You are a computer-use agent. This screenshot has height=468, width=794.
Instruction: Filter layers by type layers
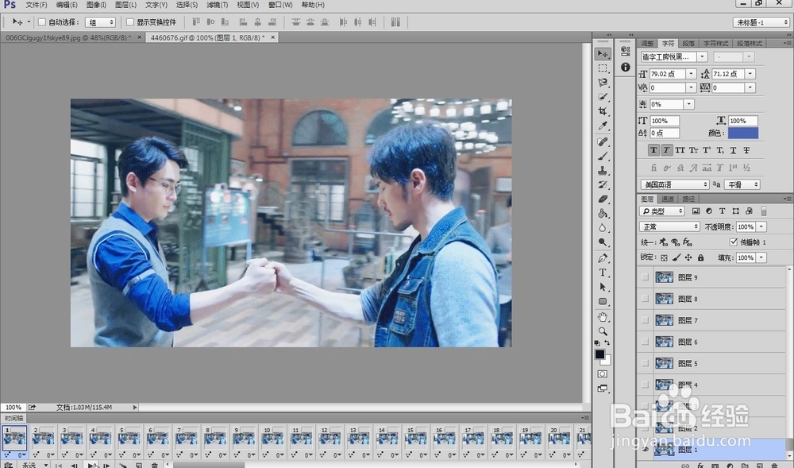click(x=722, y=211)
